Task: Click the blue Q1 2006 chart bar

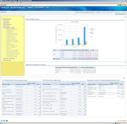Action: pyautogui.click(x=67, y=42)
